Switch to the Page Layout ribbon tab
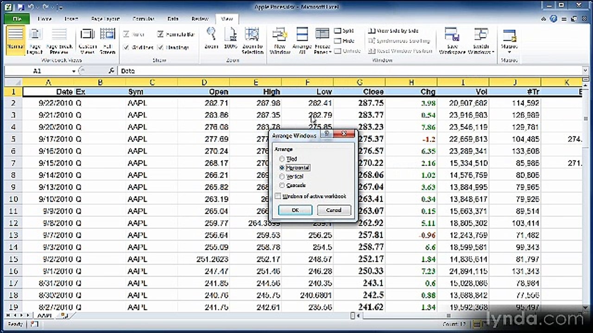 [106, 19]
